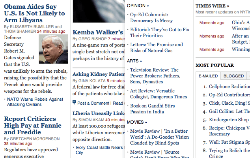Open the Robert Gates photo thumbnail
This screenshot has height=158, width=250.
tap(53, 49)
